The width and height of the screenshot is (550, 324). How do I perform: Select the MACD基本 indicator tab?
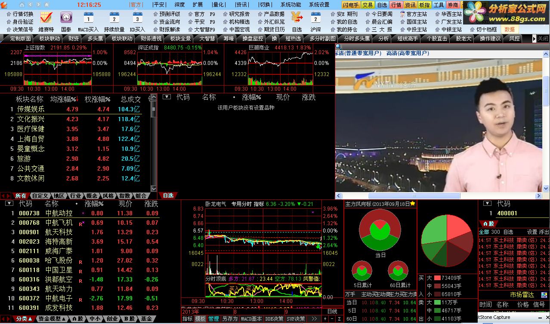coord(251,319)
